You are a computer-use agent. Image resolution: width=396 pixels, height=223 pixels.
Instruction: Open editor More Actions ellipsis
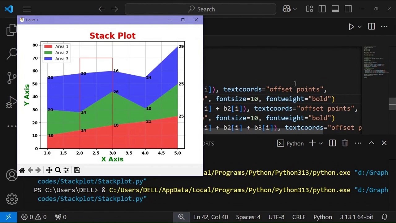pos(384,27)
